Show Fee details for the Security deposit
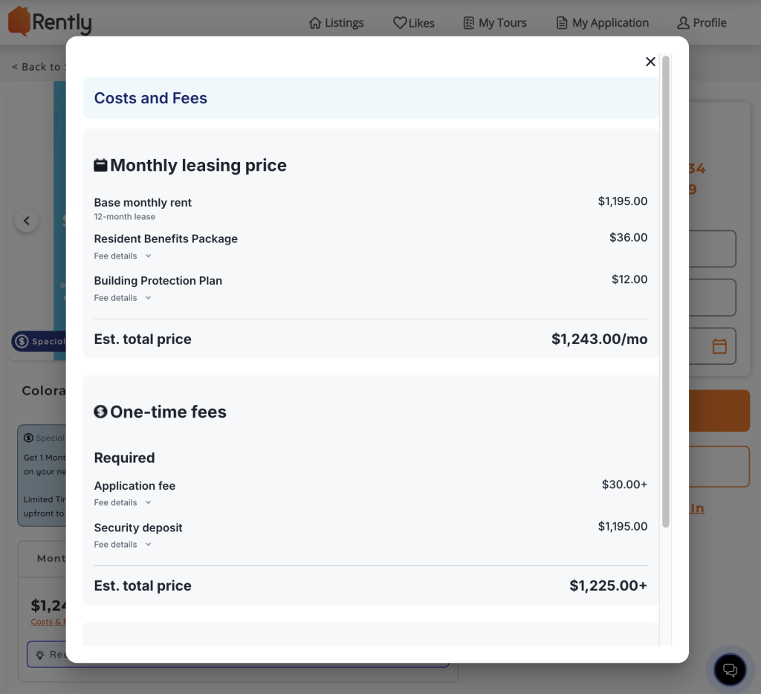Viewport: 761px width, 694px height. tap(123, 544)
